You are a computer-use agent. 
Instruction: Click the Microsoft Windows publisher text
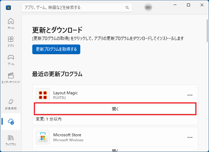[68, 140]
